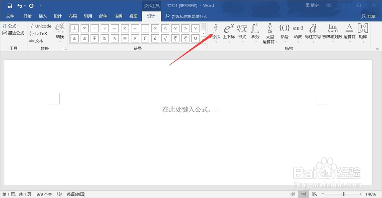Image resolution: width=382 pixels, height=198 pixels.
Task: Insert the factorial ! symbol
Action: coord(145,29)
